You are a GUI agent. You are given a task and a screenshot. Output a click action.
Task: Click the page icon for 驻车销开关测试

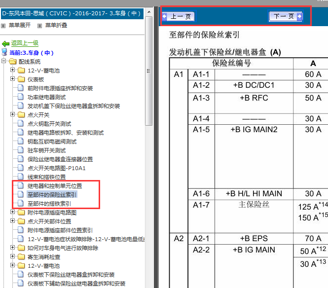tap(21, 150)
